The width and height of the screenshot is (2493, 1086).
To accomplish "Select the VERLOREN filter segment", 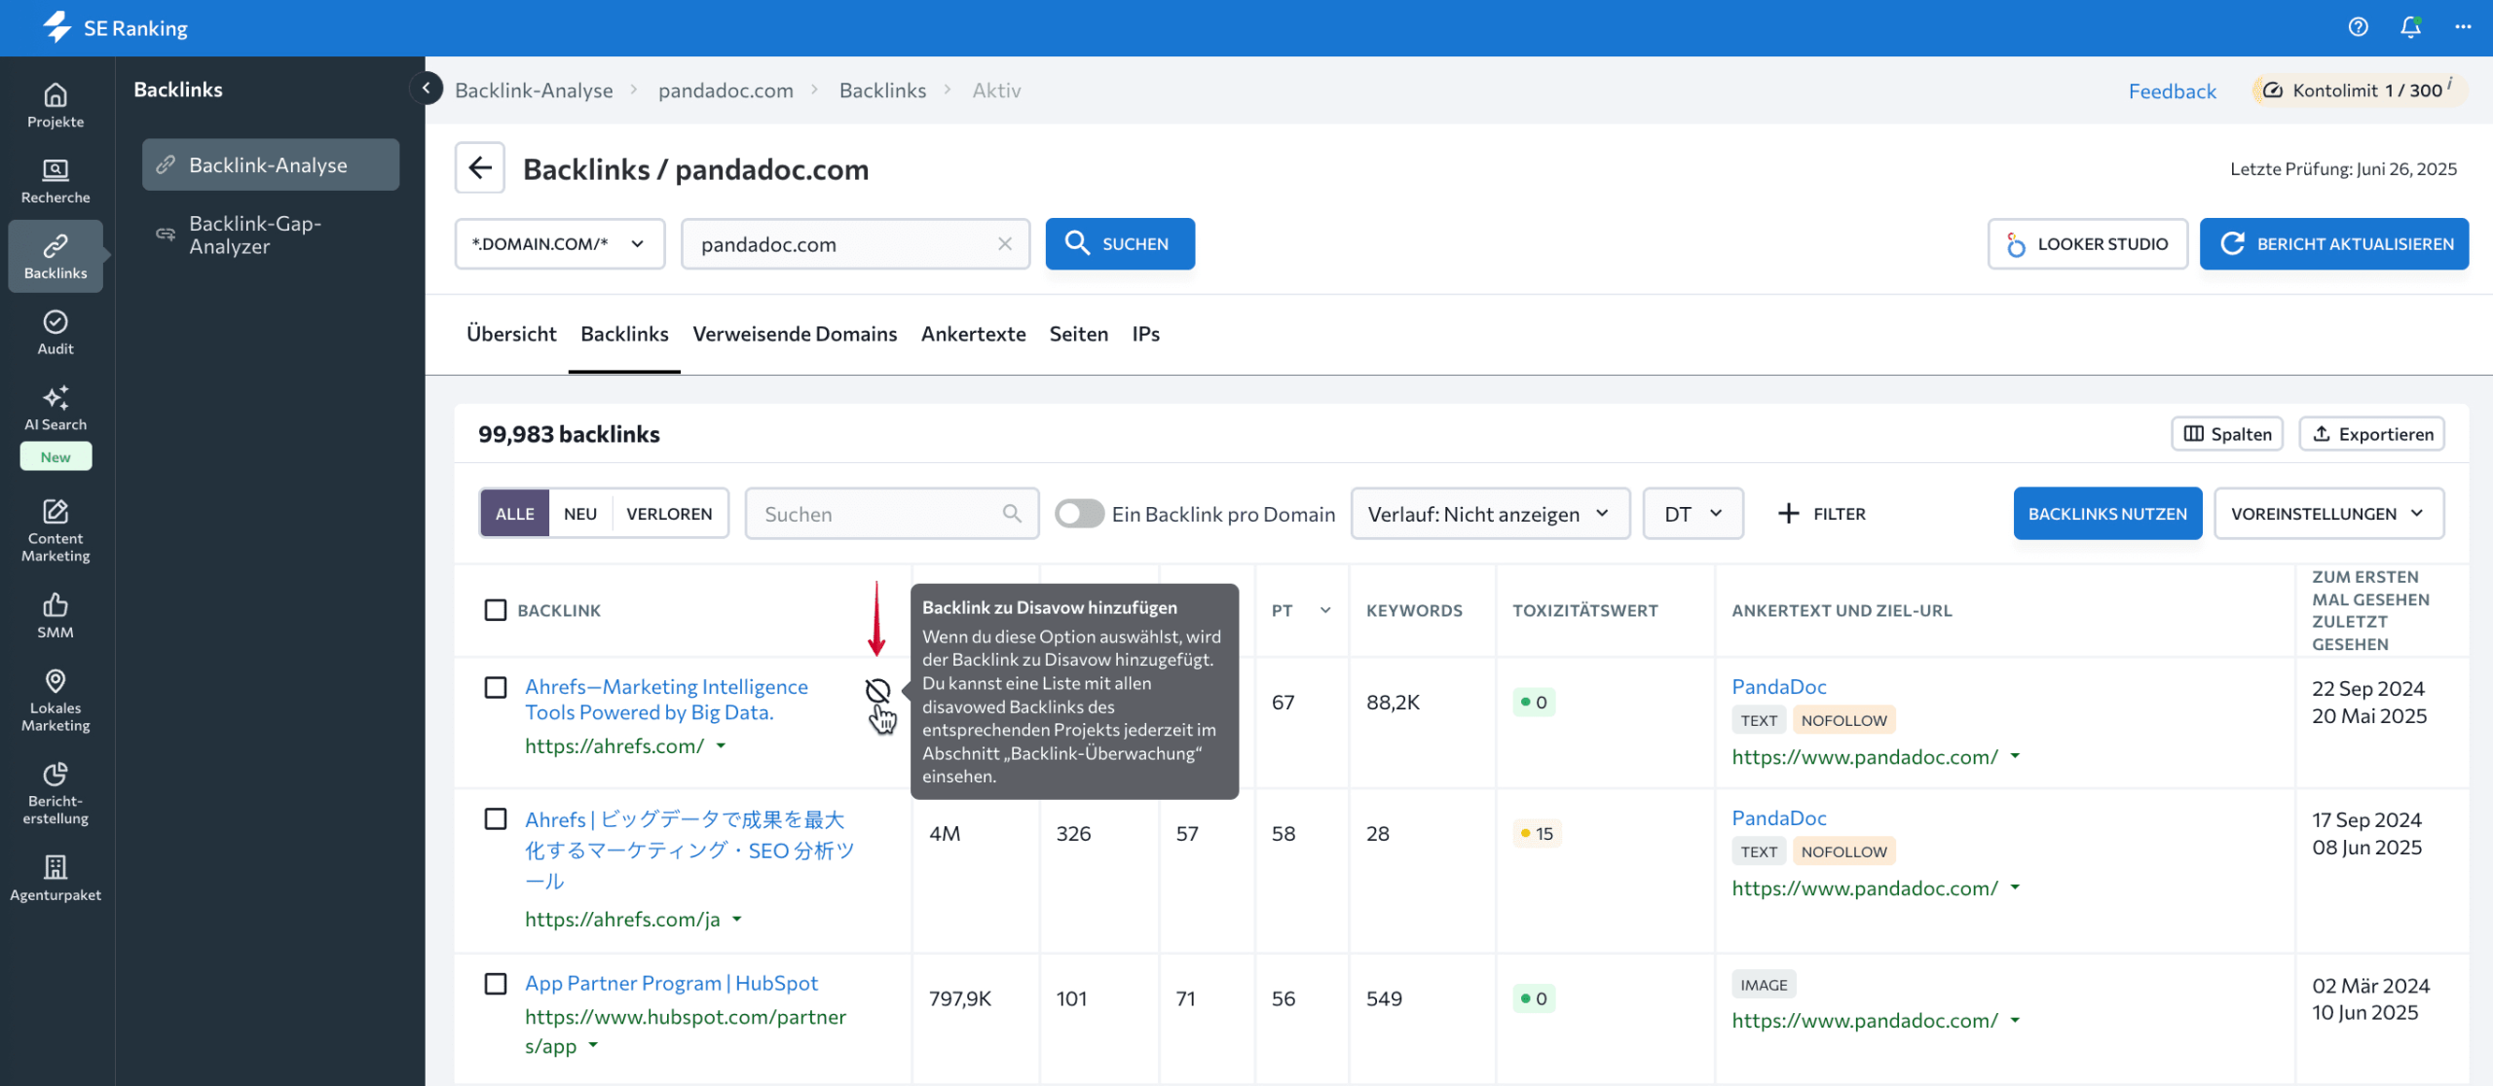I will pos(670,514).
